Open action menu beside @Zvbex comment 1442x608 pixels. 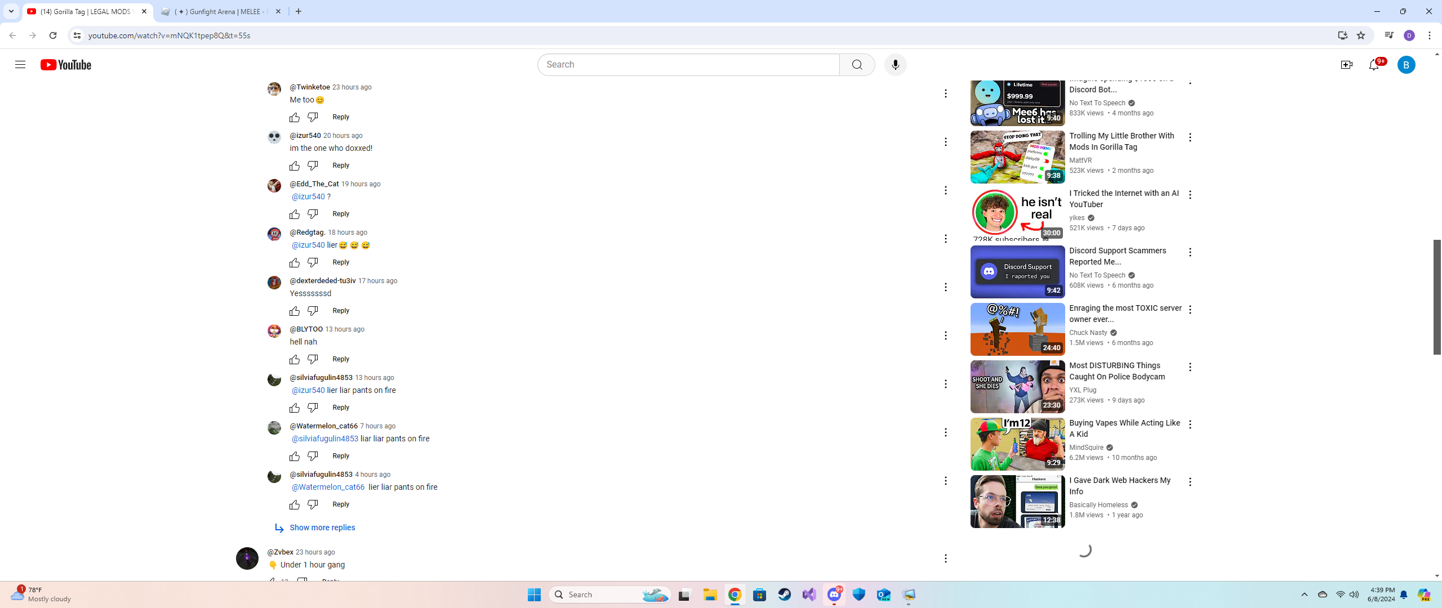(946, 558)
